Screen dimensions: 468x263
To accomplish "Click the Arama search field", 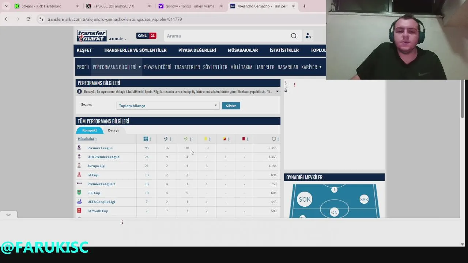I will click(x=227, y=36).
